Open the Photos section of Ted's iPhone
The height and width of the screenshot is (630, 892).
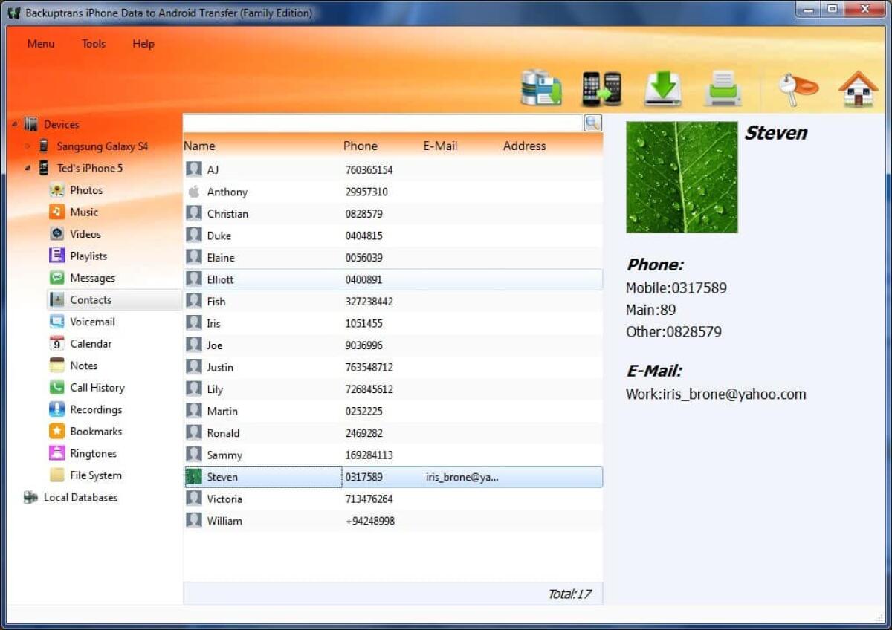click(86, 190)
